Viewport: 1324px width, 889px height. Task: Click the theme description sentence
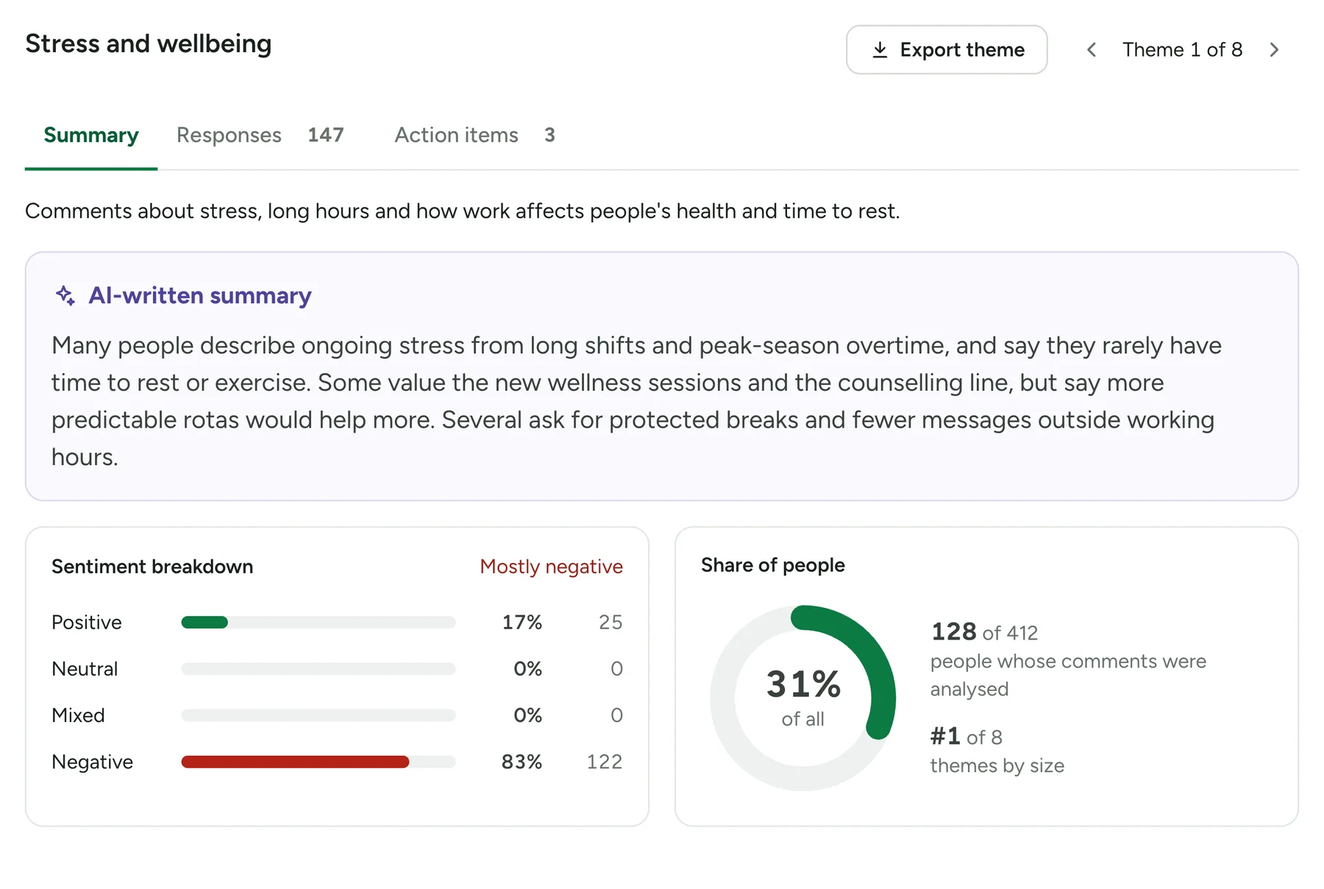click(463, 211)
